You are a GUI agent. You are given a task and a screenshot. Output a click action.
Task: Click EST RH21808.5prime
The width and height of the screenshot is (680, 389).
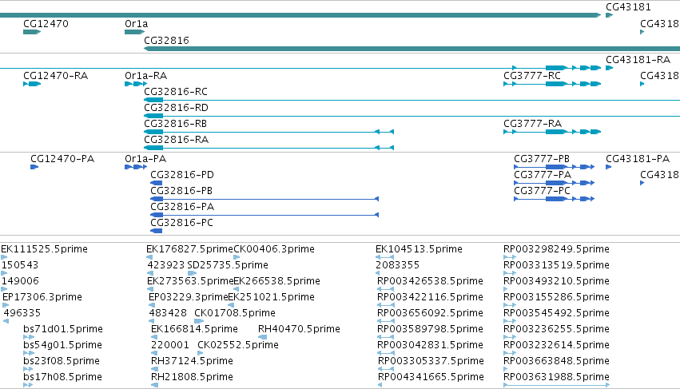[x=192, y=377]
